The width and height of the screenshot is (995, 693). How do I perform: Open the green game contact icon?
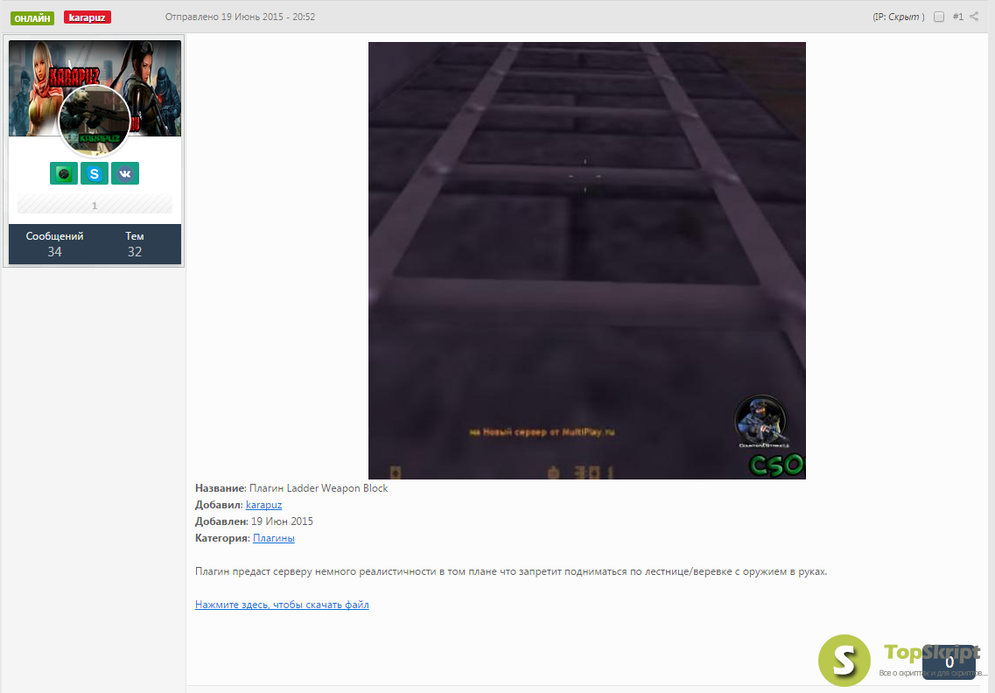(64, 173)
